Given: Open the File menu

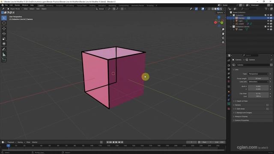Looking at the screenshot, I should click(x=6, y=5).
